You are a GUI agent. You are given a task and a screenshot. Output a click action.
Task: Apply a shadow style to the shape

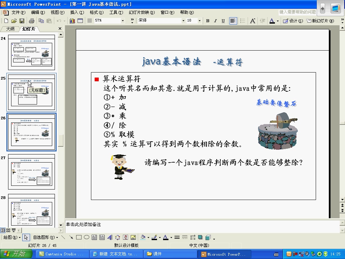200,237
